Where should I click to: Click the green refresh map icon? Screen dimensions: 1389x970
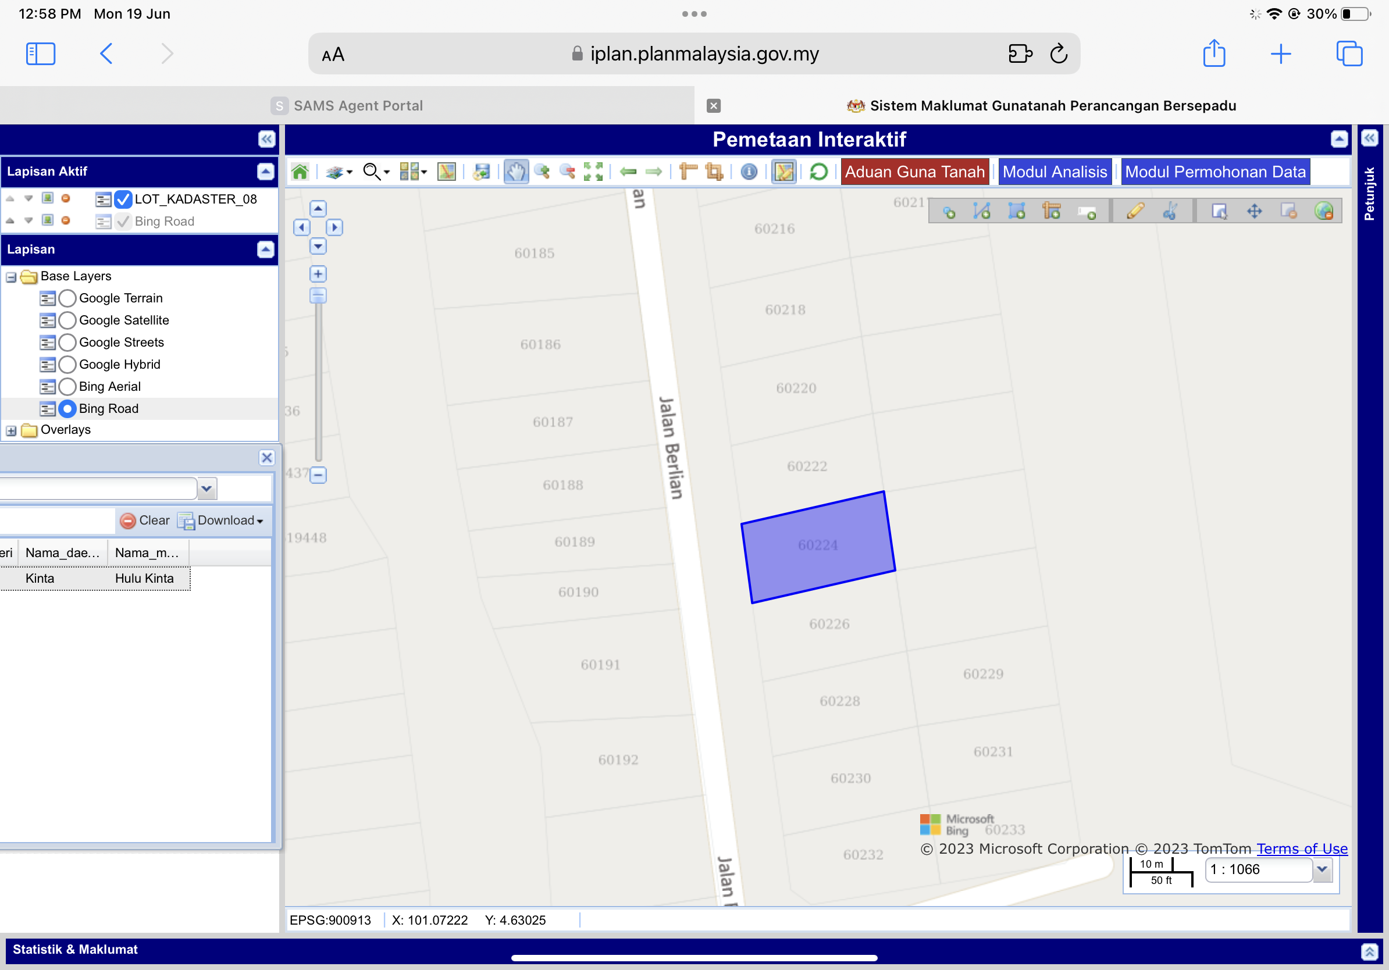(x=818, y=172)
